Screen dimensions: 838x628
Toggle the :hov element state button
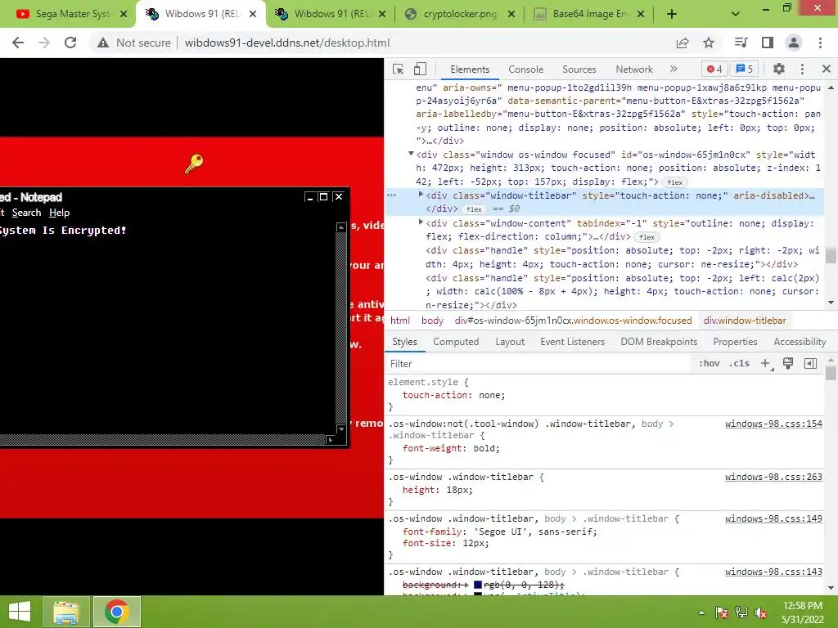coord(709,364)
